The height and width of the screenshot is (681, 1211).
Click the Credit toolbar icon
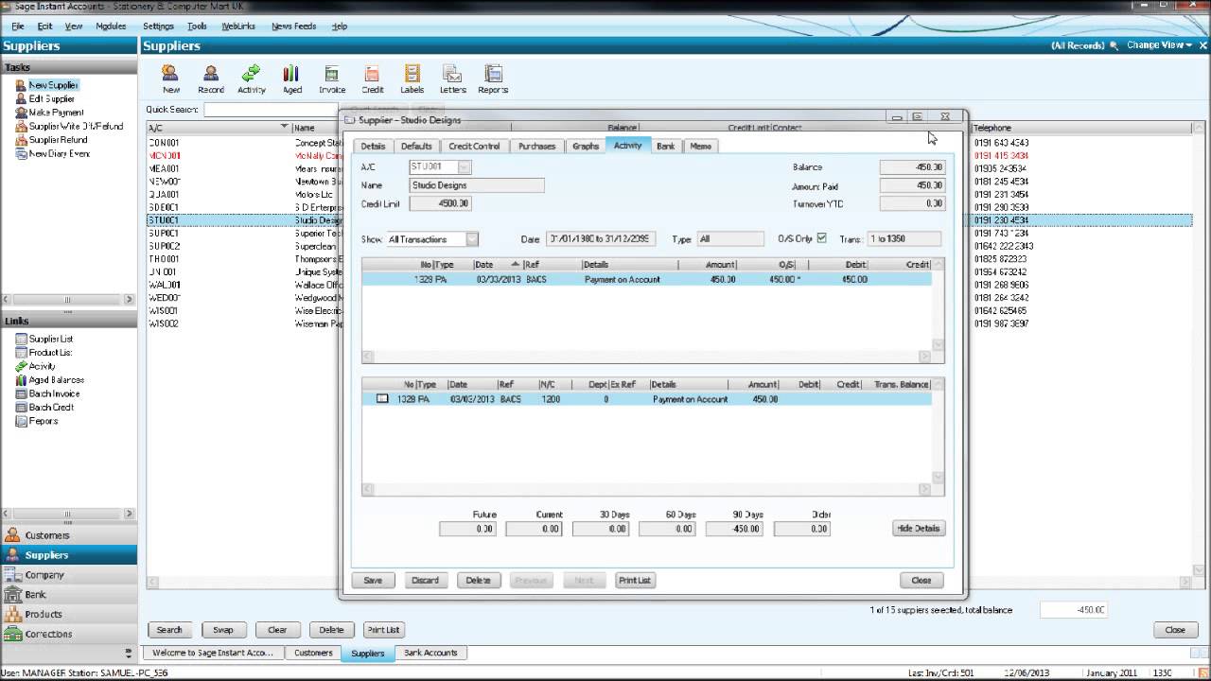click(373, 79)
